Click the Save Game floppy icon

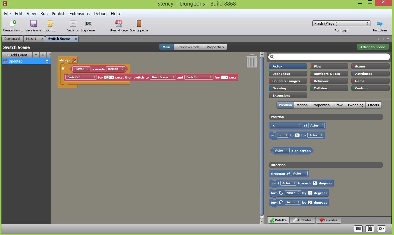pyautogui.click(x=33, y=24)
